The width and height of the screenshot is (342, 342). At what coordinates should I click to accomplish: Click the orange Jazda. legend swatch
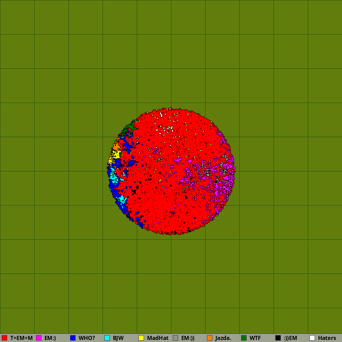(x=210, y=338)
